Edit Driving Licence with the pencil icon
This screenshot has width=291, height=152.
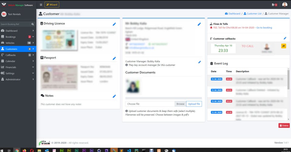[114, 24]
